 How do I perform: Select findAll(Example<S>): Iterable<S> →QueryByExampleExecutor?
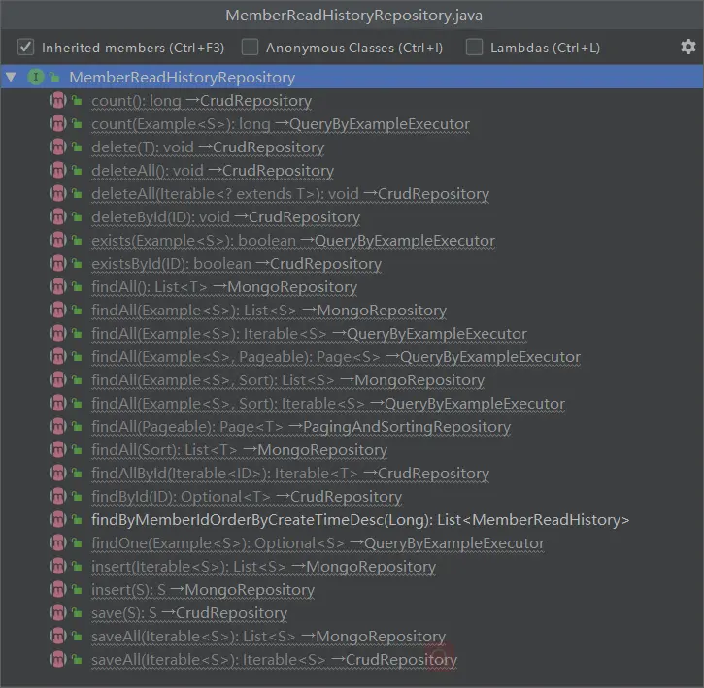[310, 334]
